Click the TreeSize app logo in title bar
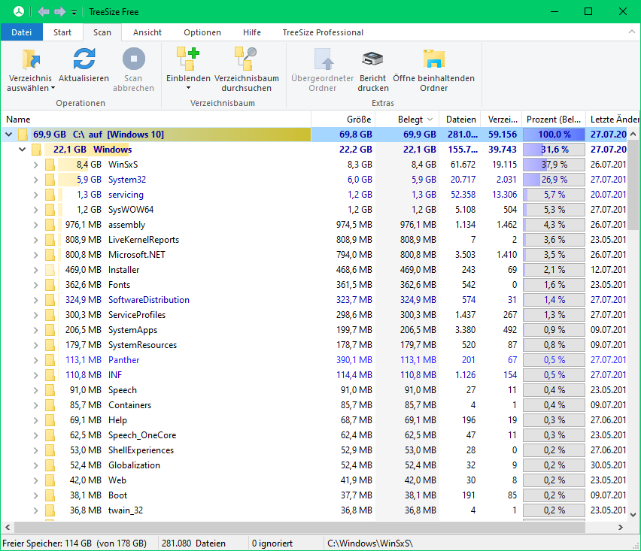Image resolution: width=641 pixels, height=551 pixels. pyautogui.click(x=19, y=11)
